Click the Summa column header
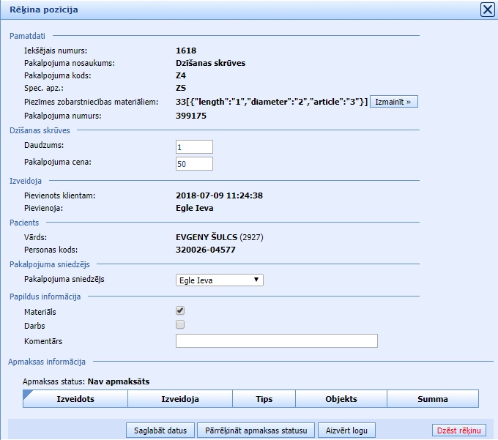498x440 pixels. [432, 399]
